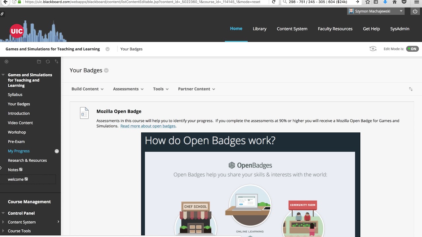Open Your Badges heading options chevron
The height and width of the screenshot is (237, 422).
click(x=106, y=70)
